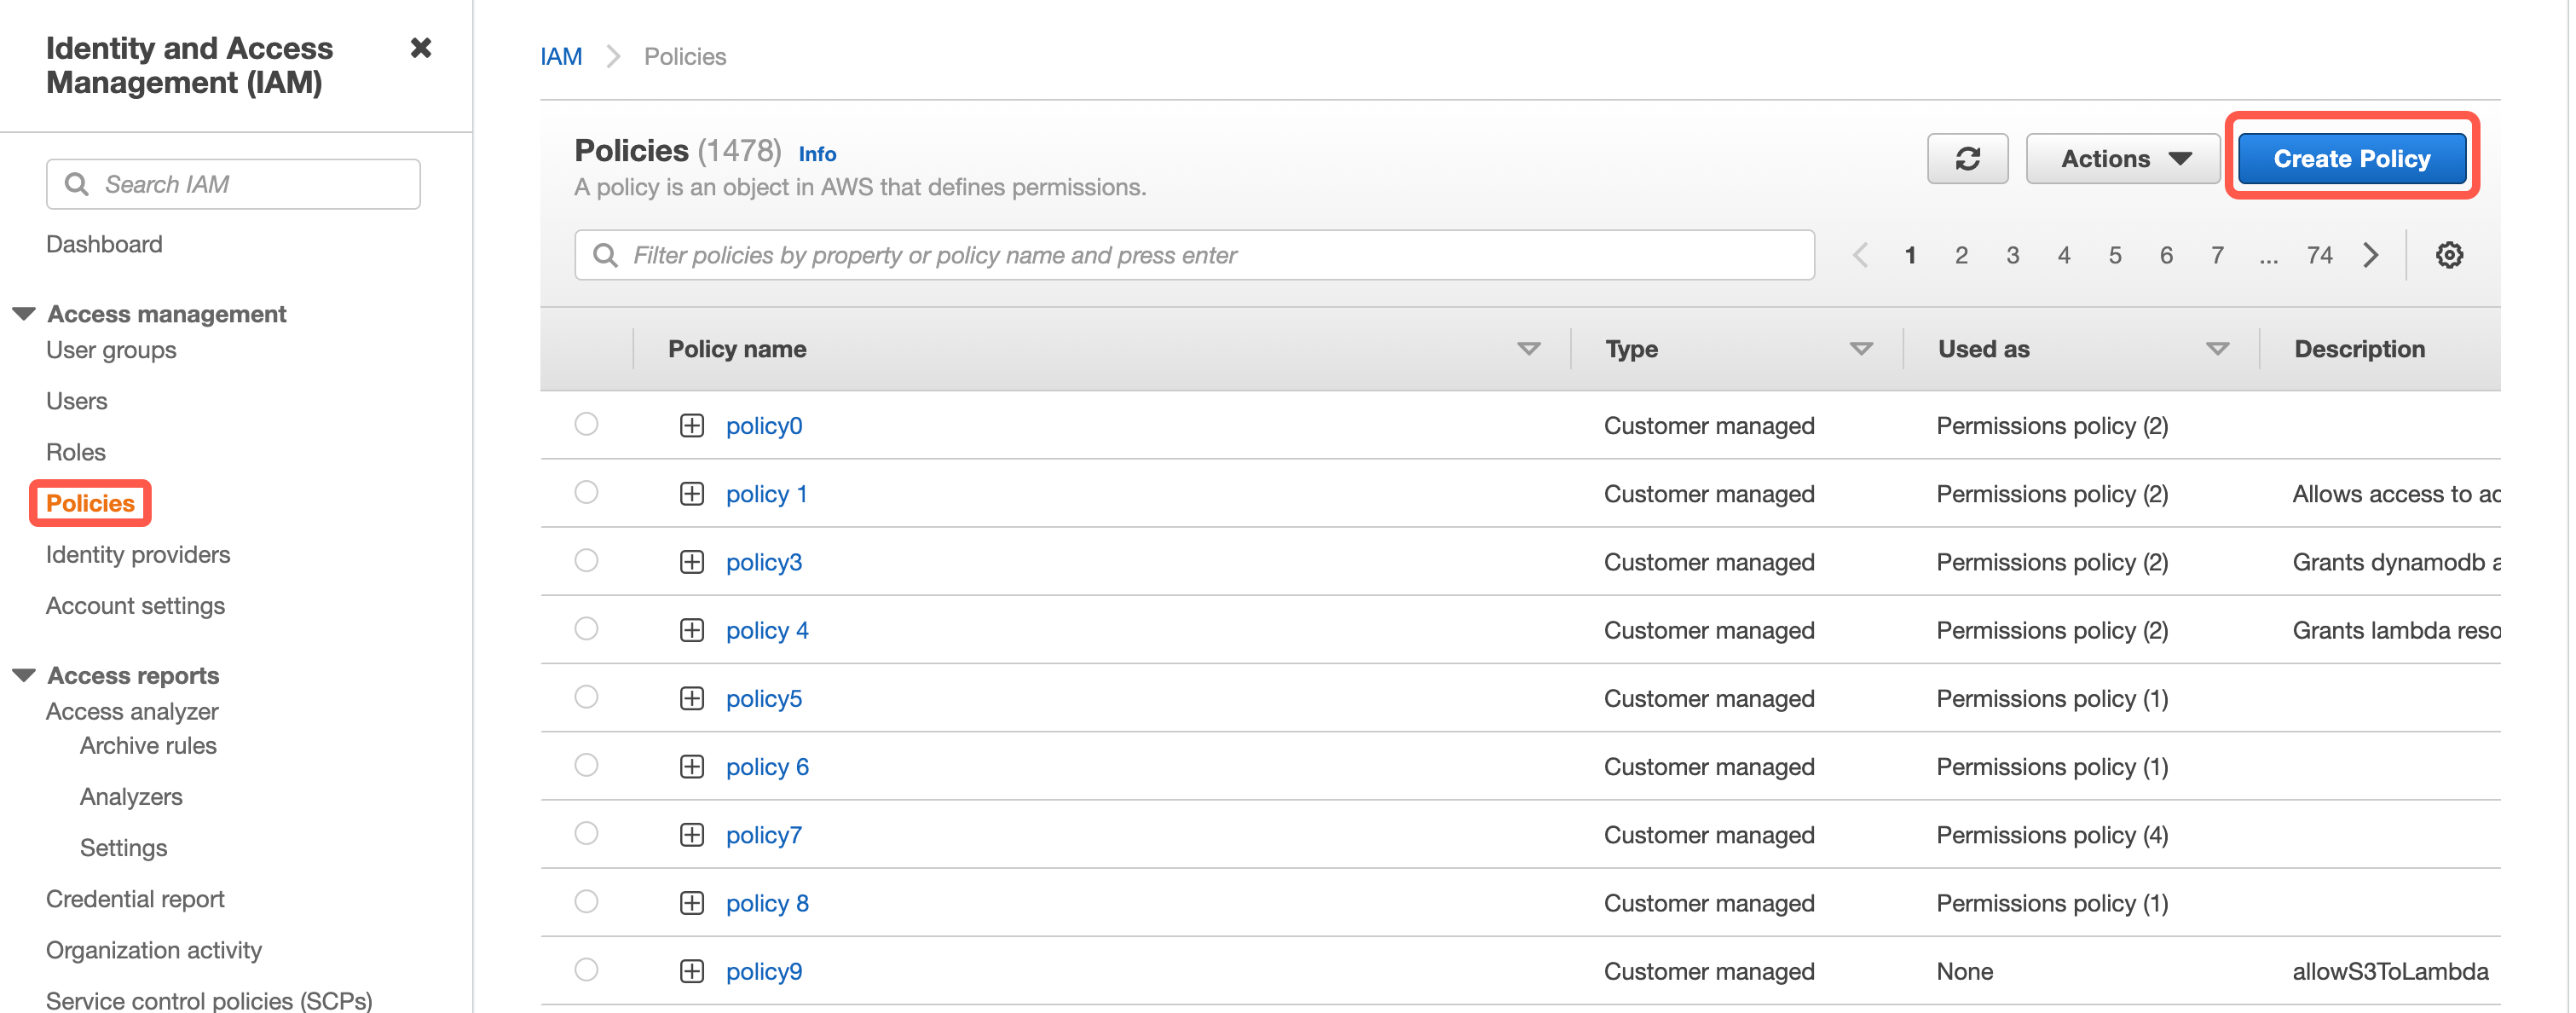Screen dimensions: 2576x1013
Task: Click the Filter policies input field
Action: click(1194, 255)
